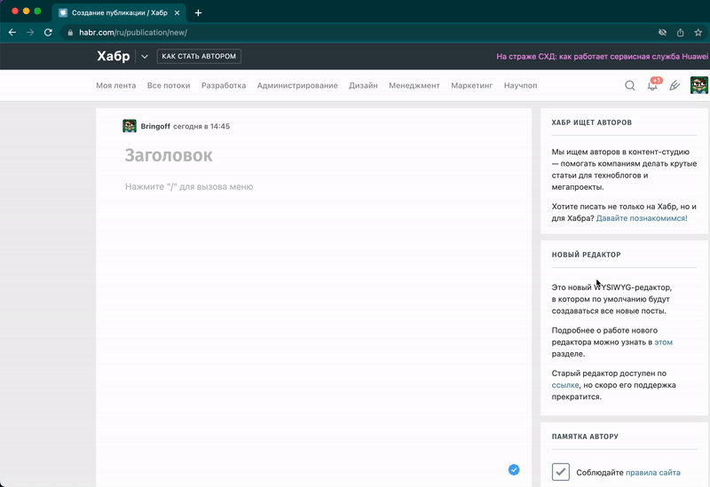The image size is (710, 487).
Task: Open the Администрирование section
Action: (297, 85)
